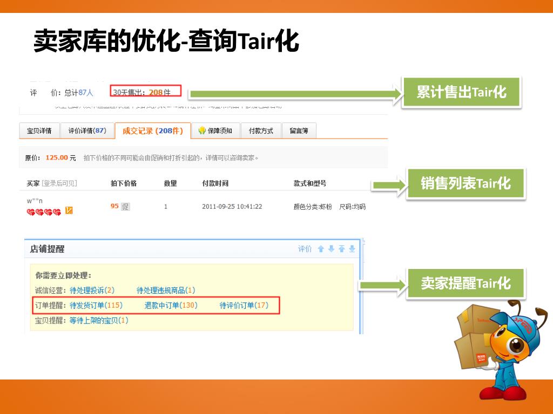
Task: Click the orange badge icon beside buyer hearts
Action: point(69,211)
